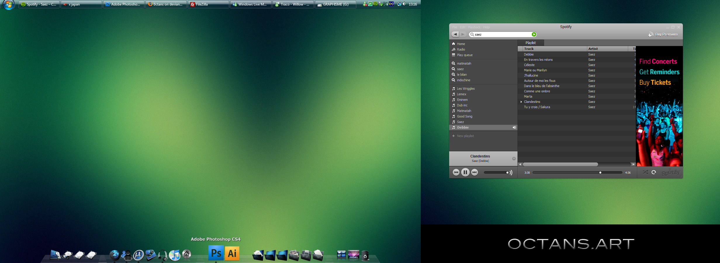Image resolution: width=720 pixels, height=263 pixels.
Task: Skip to previous track in Spotify
Action: click(x=456, y=172)
